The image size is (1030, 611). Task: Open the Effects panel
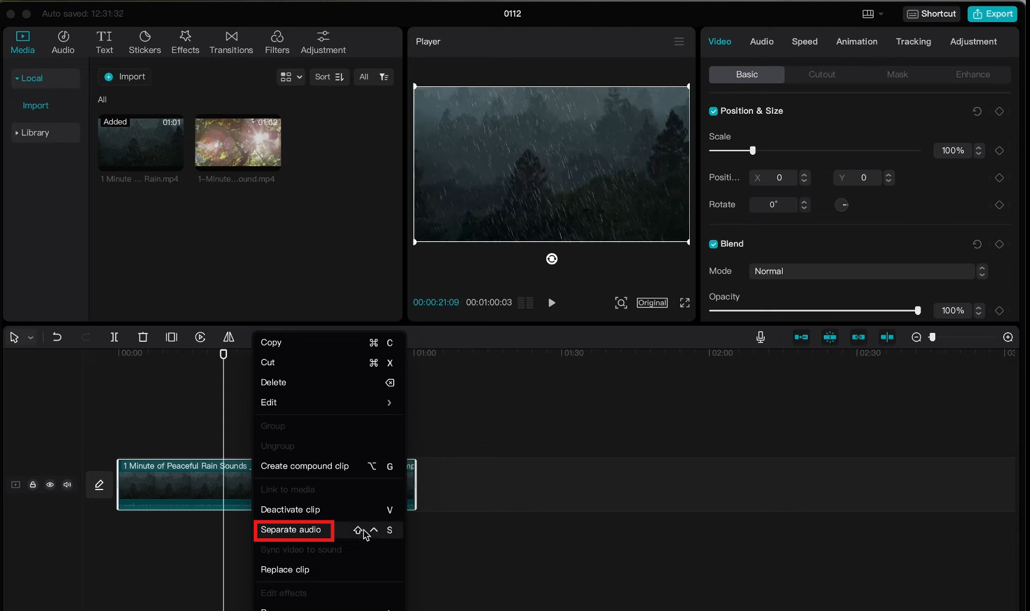[x=185, y=42]
